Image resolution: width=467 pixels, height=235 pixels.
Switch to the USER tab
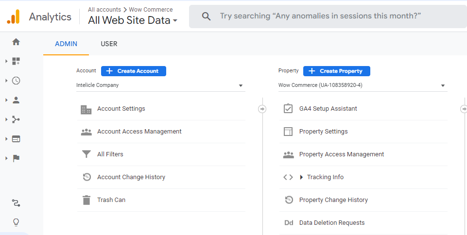point(109,44)
